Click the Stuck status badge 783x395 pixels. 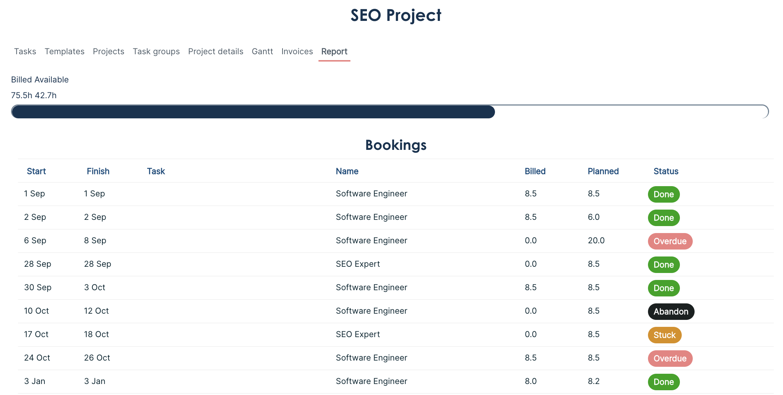coord(664,335)
